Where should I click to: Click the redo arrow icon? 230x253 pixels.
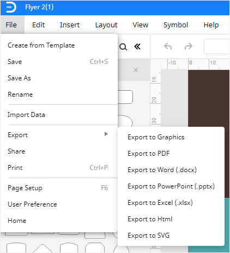[x=189, y=46]
